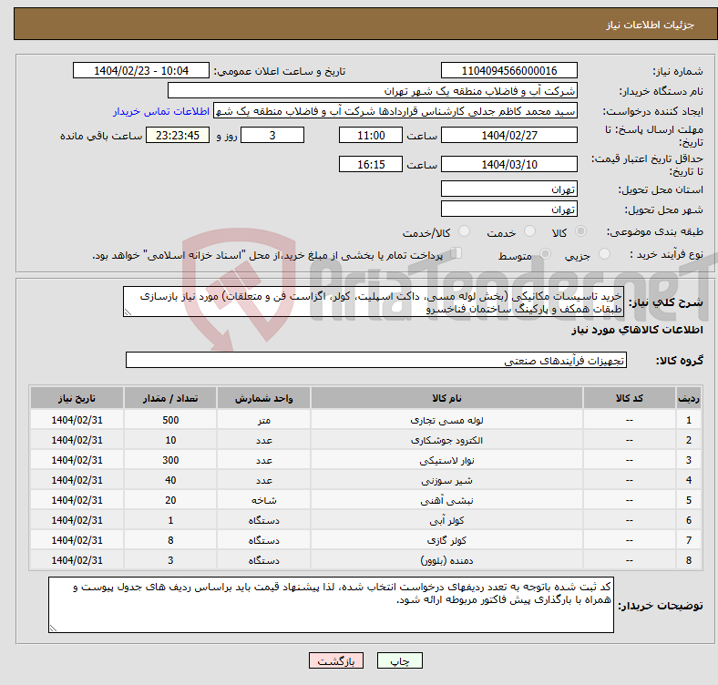Click quantity 8 for کولر گازی

click(170, 540)
